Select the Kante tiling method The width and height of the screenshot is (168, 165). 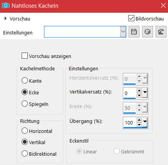point(25,80)
